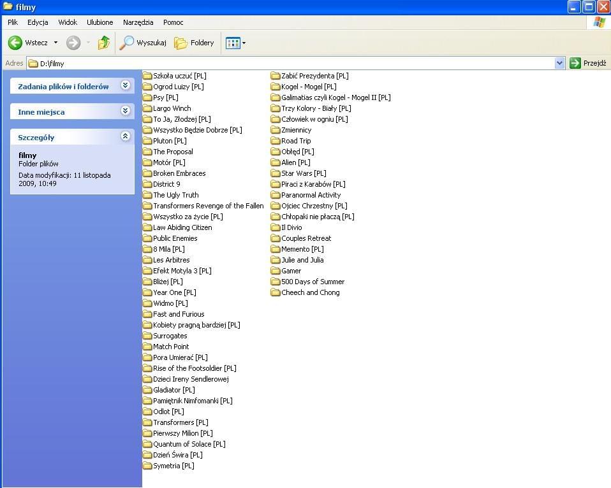Image resolution: width=611 pixels, height=488 pixels.
Task: Click the green Wstecz back arrow
Action: [x=15, y=43]
